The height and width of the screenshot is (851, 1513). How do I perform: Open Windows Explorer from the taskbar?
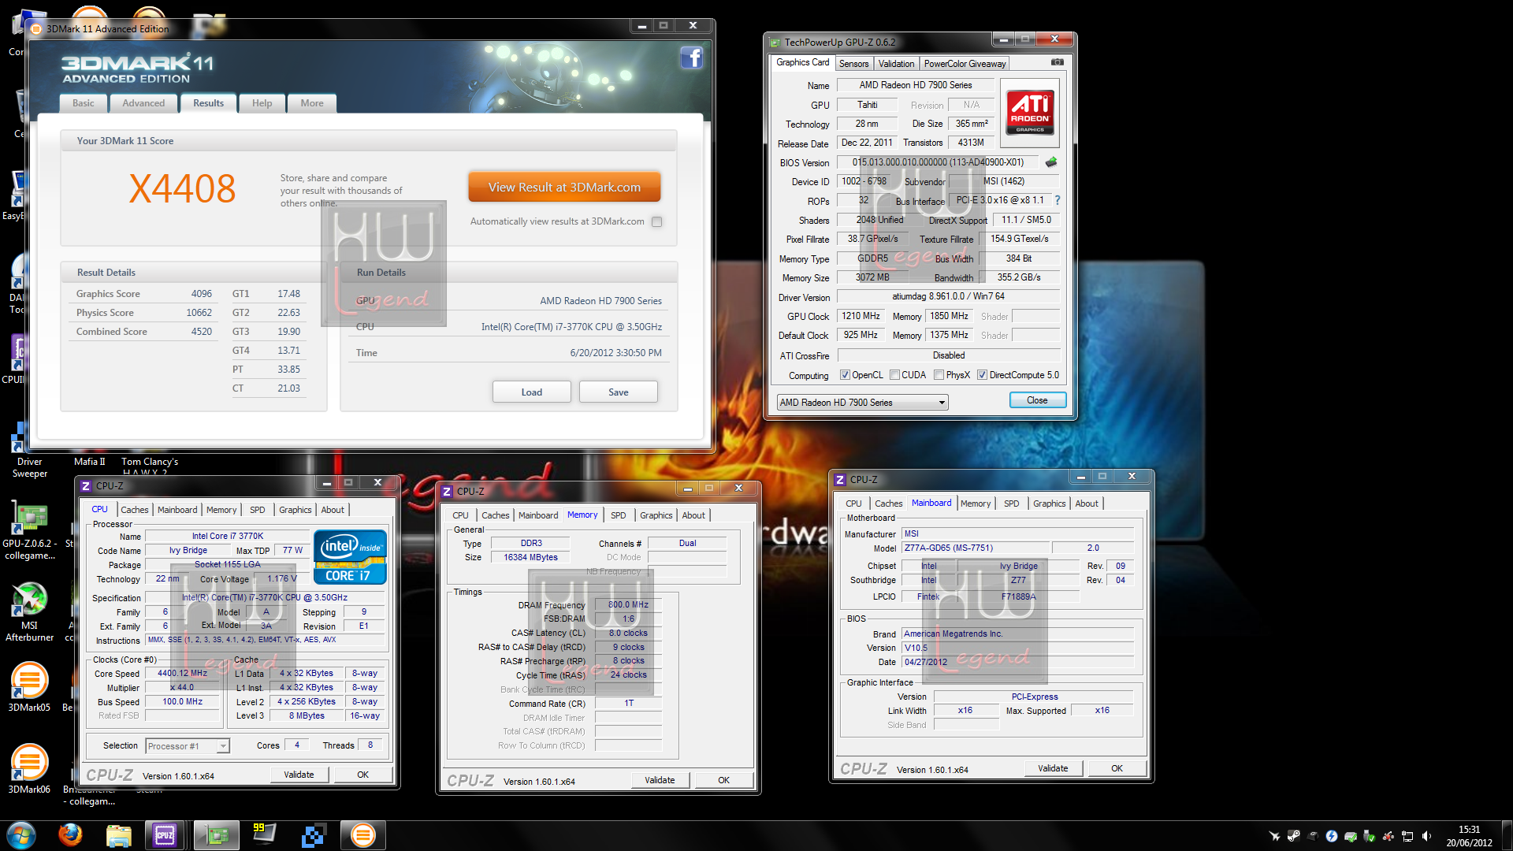tap(118, 835)
